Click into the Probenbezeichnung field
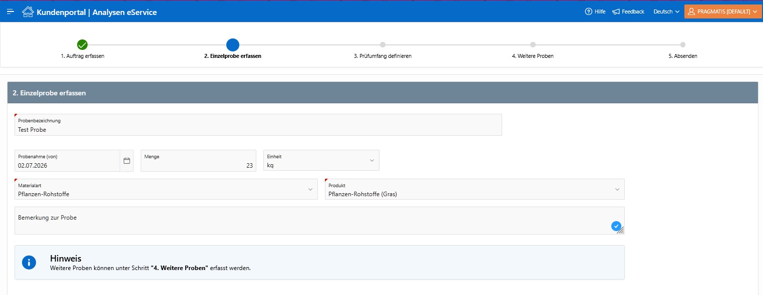Image resolution: width=763 pixels, height=295 pixels. [258, 125]
